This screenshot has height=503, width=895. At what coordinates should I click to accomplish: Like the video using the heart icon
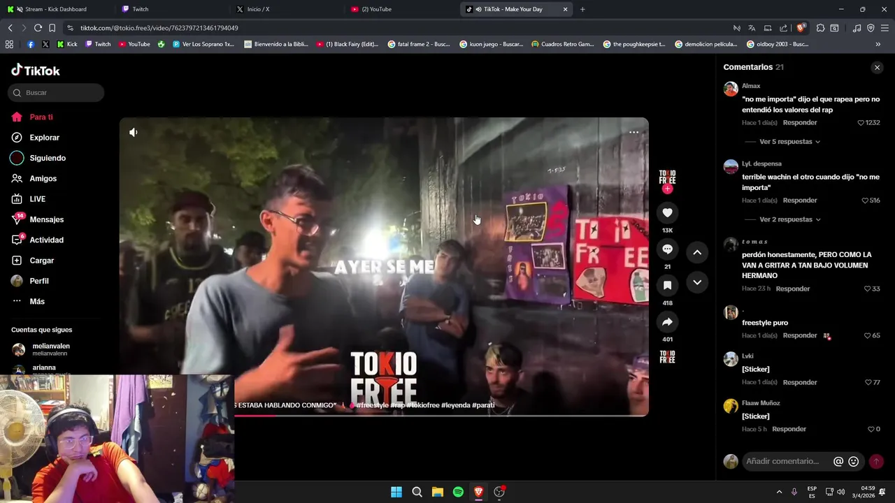pos(667,212)
